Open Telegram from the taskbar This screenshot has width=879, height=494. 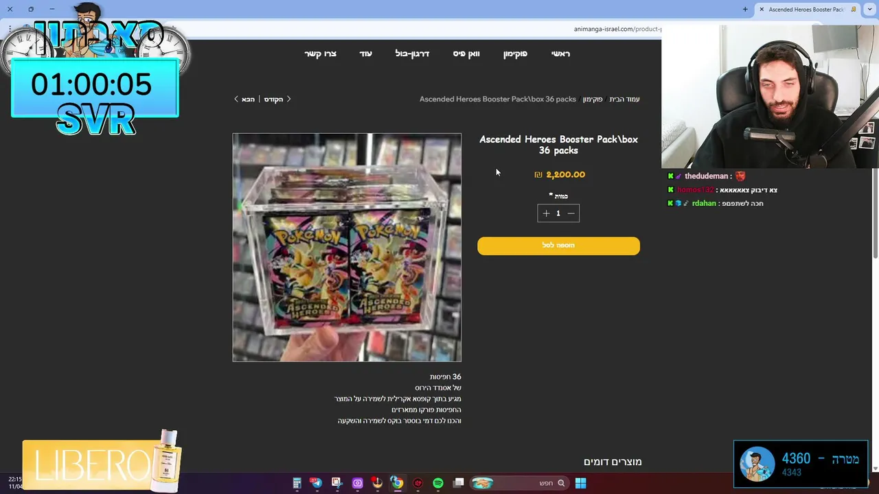317,483
